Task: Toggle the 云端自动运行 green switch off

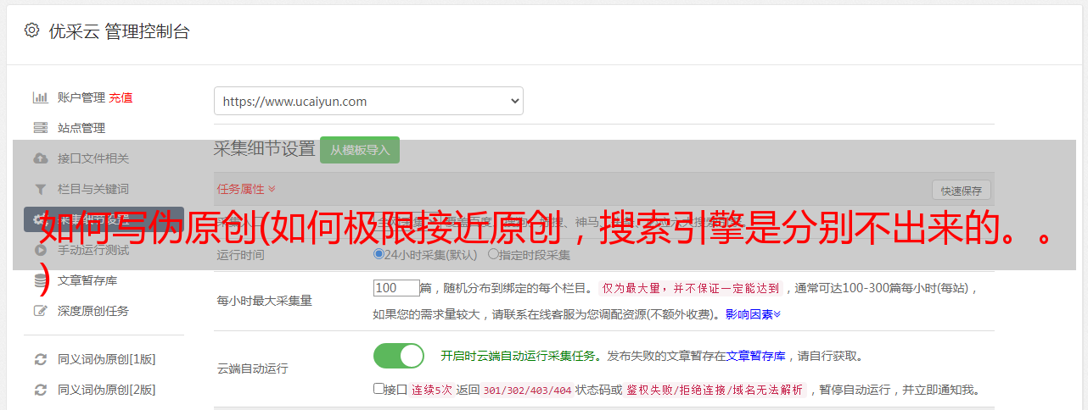Action: coord(399,356)
